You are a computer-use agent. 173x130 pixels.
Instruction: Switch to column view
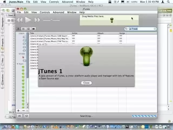click(28, 29)
